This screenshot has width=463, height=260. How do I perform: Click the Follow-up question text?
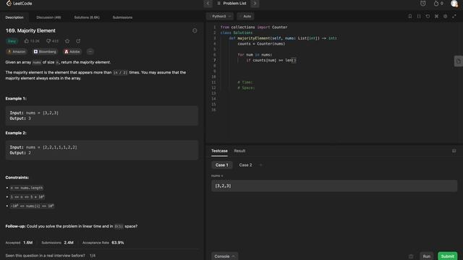click(72, 226)
